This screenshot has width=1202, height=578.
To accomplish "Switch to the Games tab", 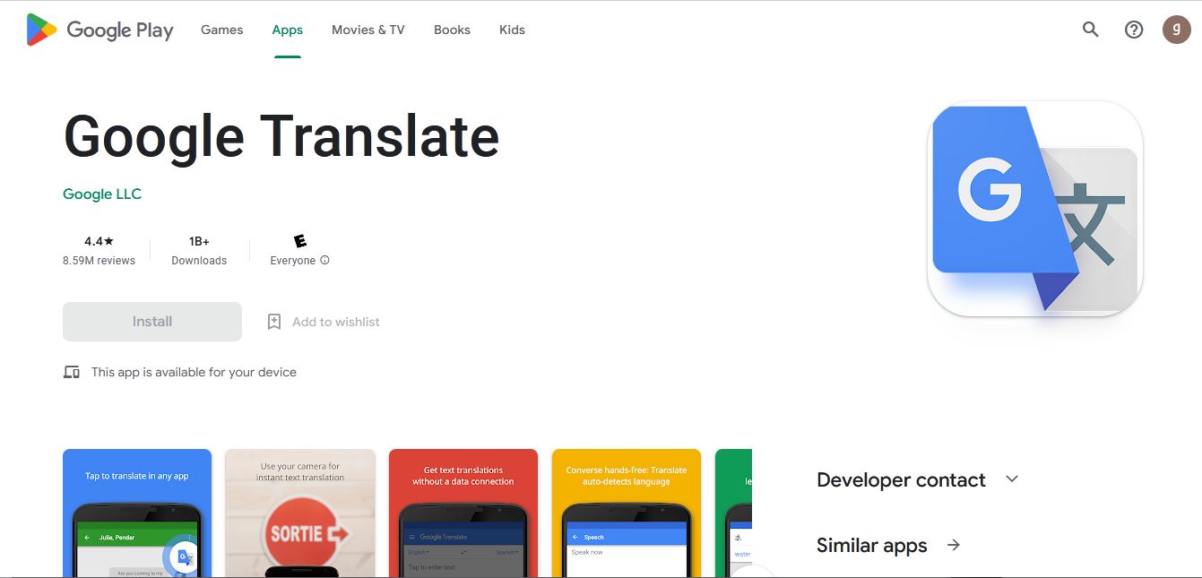I will click(x=222, y=30).
